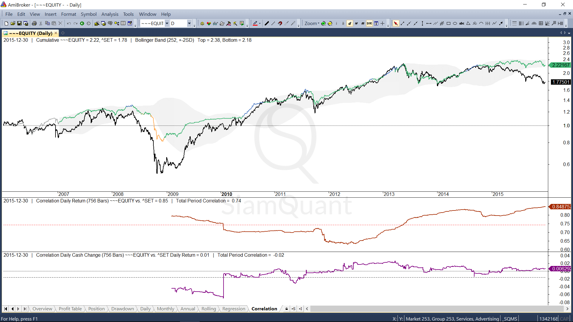Screen dimensions: 573x322
Task: Open the Profit Table sheet tab
Action: [x=70, y=309]
